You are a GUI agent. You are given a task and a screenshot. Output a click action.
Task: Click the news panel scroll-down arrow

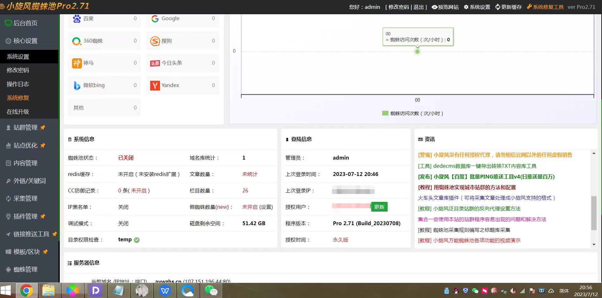click(x=594, y=244)
